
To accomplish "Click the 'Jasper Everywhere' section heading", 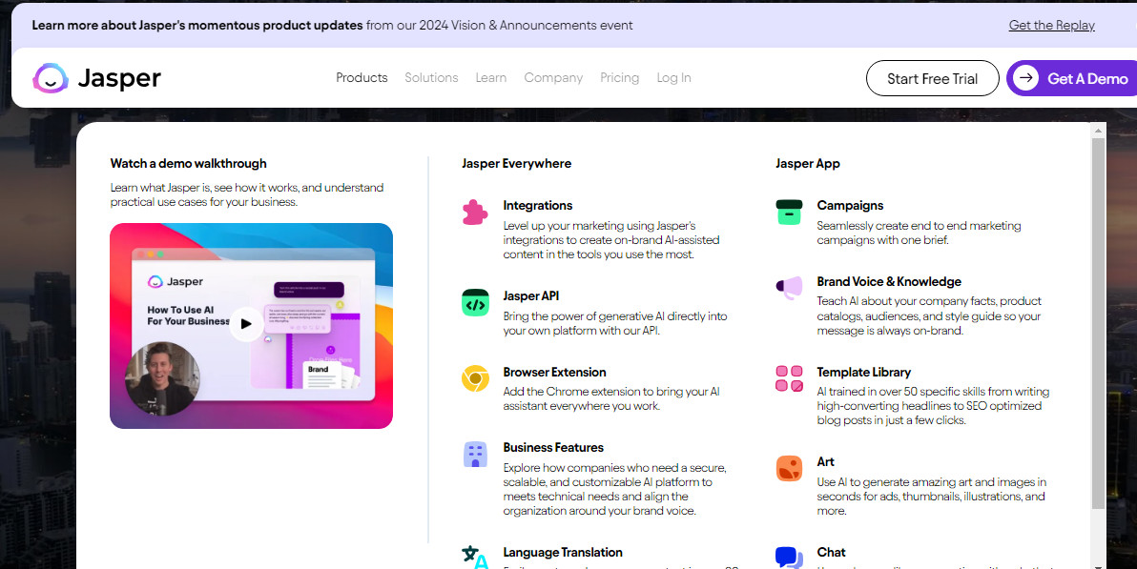I will [516, 163].
